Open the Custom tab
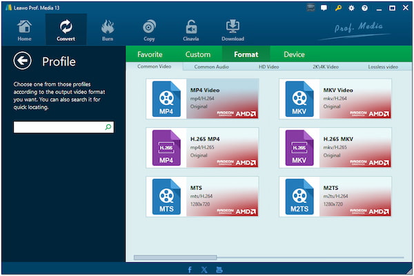The height and width of the screenshot is (276, 414). tap(198, 55)
